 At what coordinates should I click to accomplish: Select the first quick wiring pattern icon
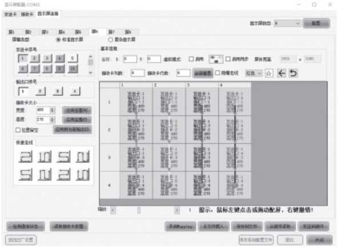point(26,157)
